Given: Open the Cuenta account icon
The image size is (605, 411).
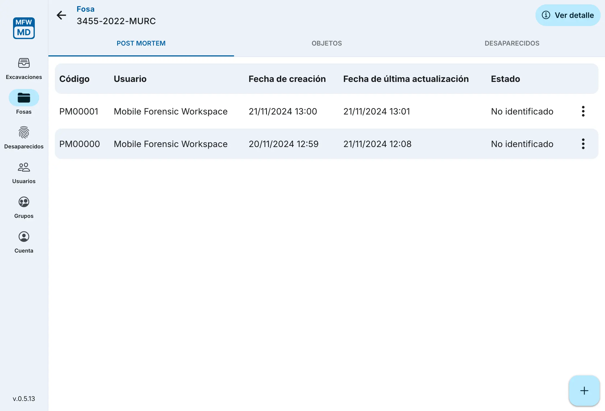Looking at the screenshot, I should click(x=24, y=237).
